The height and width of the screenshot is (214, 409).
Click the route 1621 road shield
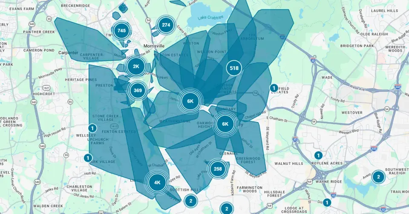coord(46,88)
